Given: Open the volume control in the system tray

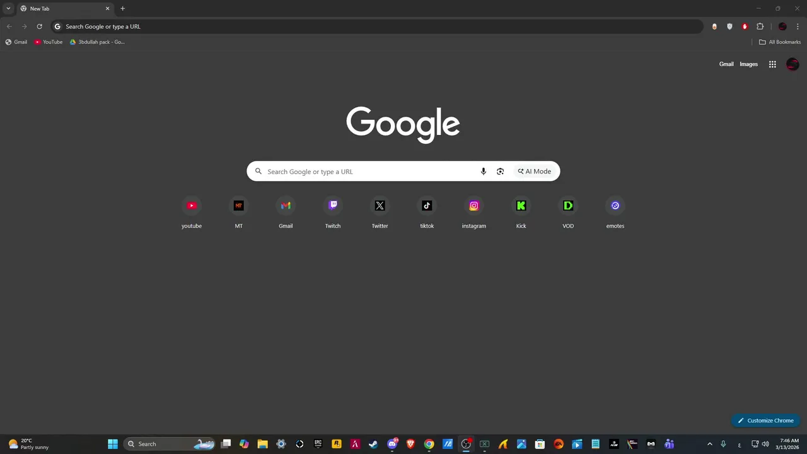Looking at the screenshot, I should click(765, 444).
